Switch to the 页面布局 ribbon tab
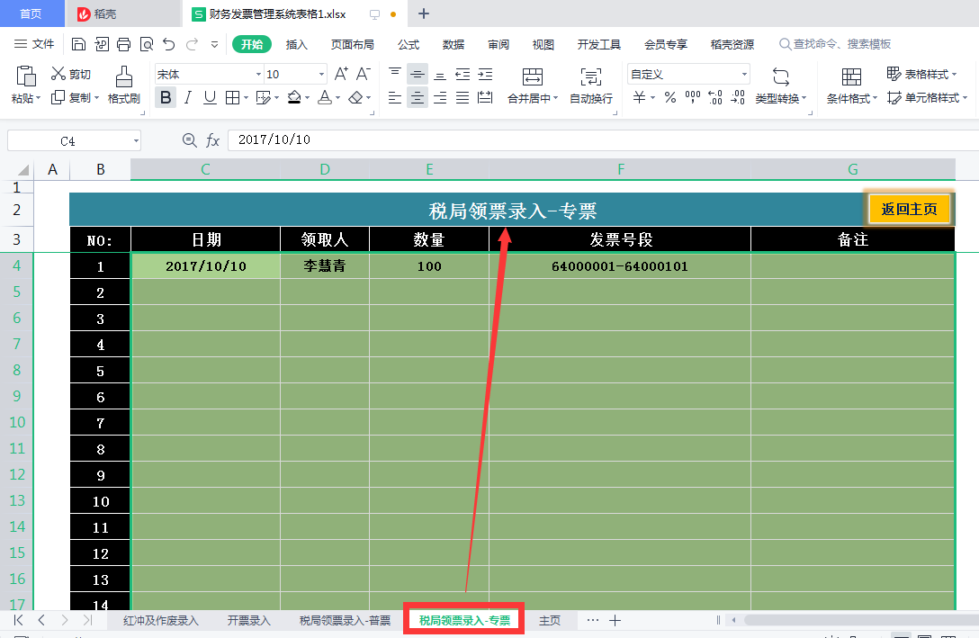Viewport: 979px width, 638px height. pyautogui.click(x=352, y=44)
